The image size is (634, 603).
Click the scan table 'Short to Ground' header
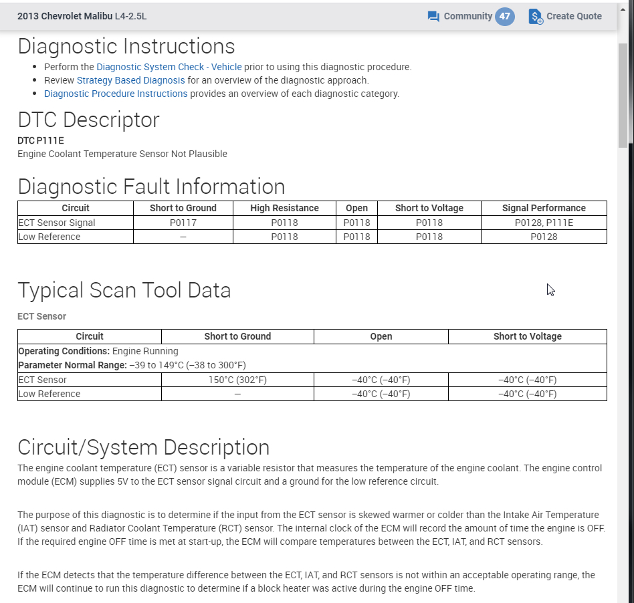[238, 337]
